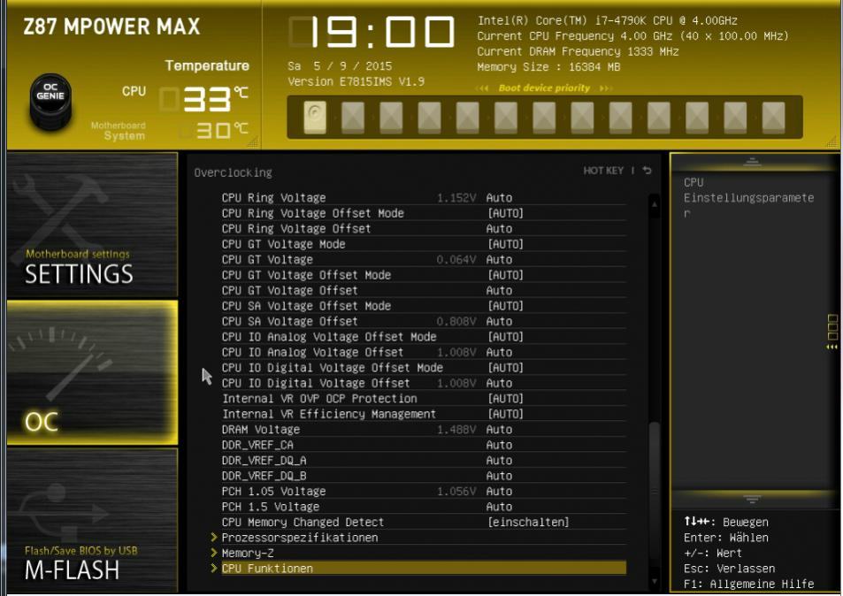The width and height of the screenshot is (843, 596).
Task: Click the DRAM Voltage row label
Action: (261, 430)
